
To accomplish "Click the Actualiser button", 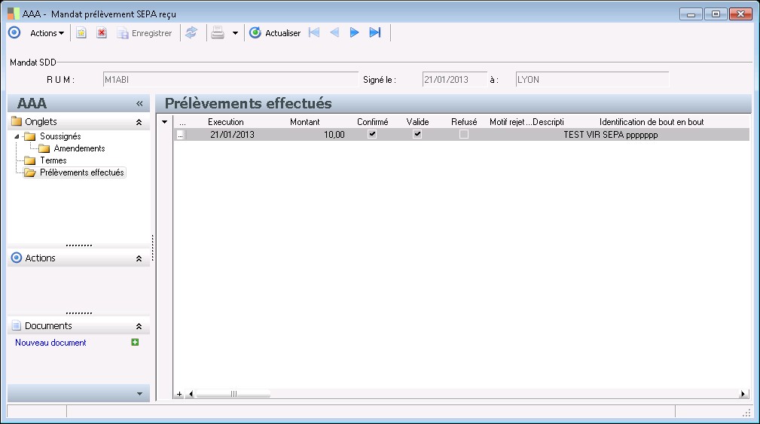I will [x=275, y=33].
